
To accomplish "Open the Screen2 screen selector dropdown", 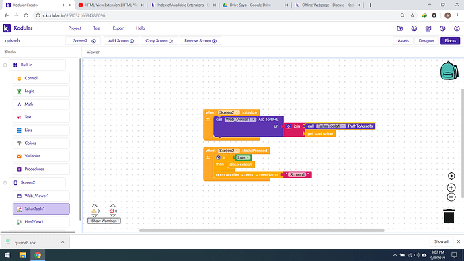I will (x=83, y=41).
